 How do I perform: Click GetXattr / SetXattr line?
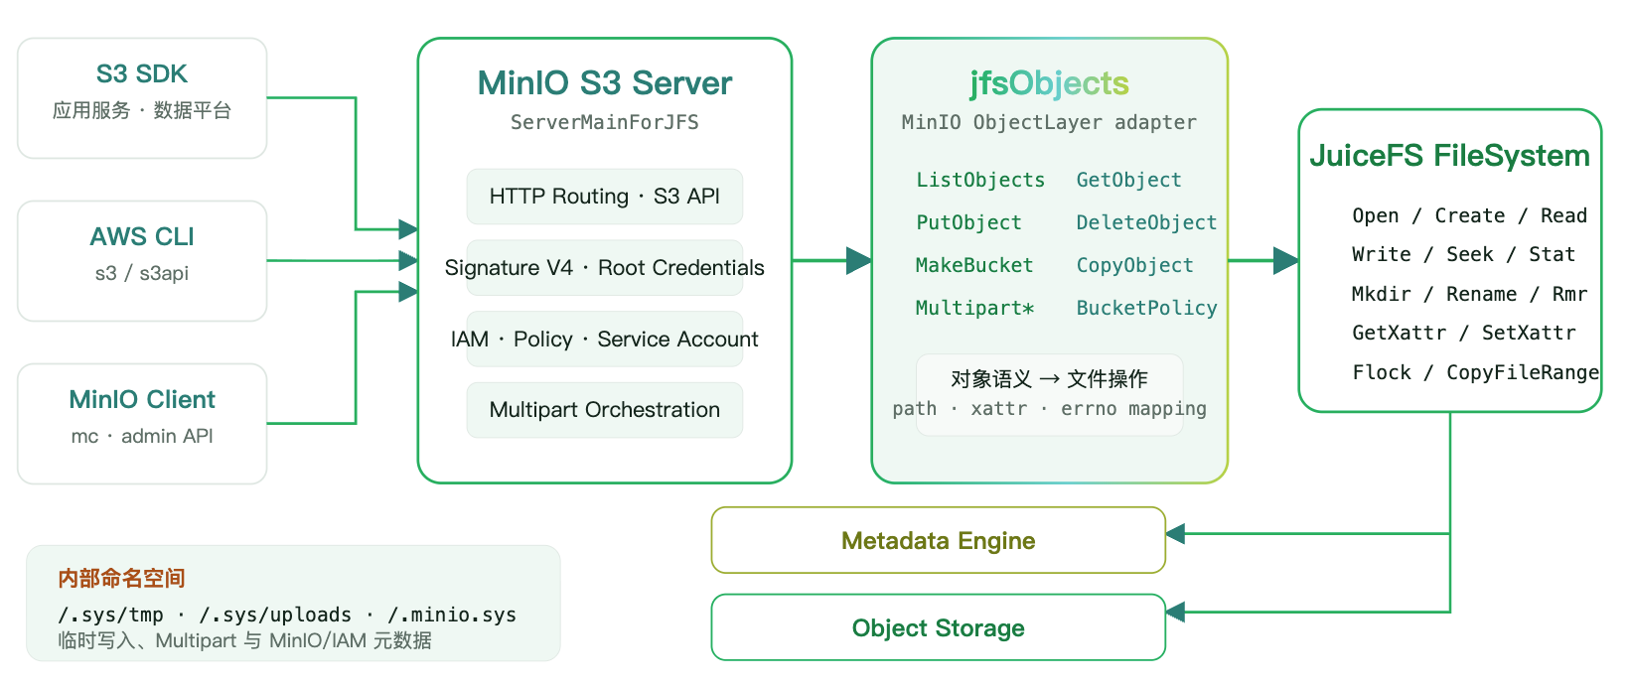tap(1464, 333)
